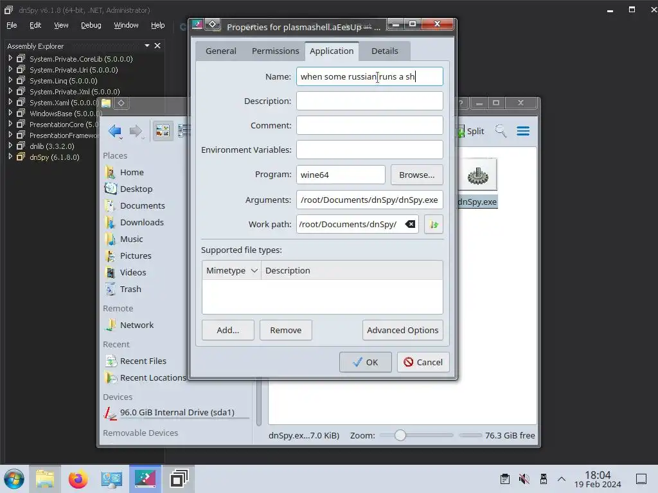658x493 pixels.
Task: Clear the Work path field
Action: 410,224
